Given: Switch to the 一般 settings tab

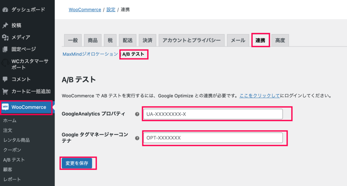Looking at the screenshot, I should 73,41.
